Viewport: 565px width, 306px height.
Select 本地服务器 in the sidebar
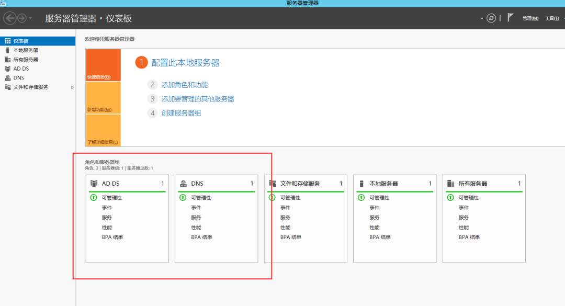point(38,50)
